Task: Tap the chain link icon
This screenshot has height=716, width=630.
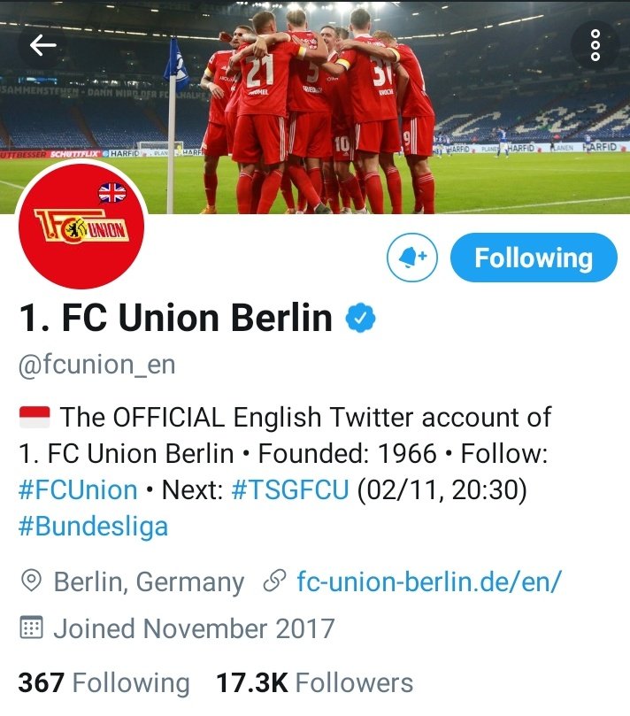Action: [x=275, y=581]
